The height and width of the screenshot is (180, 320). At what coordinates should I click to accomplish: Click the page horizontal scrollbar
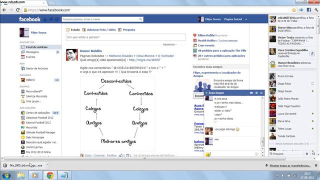click(144, 158)
